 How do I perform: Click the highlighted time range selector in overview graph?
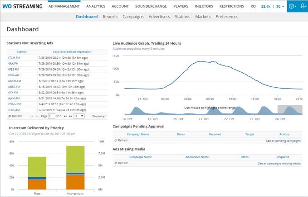pyautogui.click(x=289, y=110)
